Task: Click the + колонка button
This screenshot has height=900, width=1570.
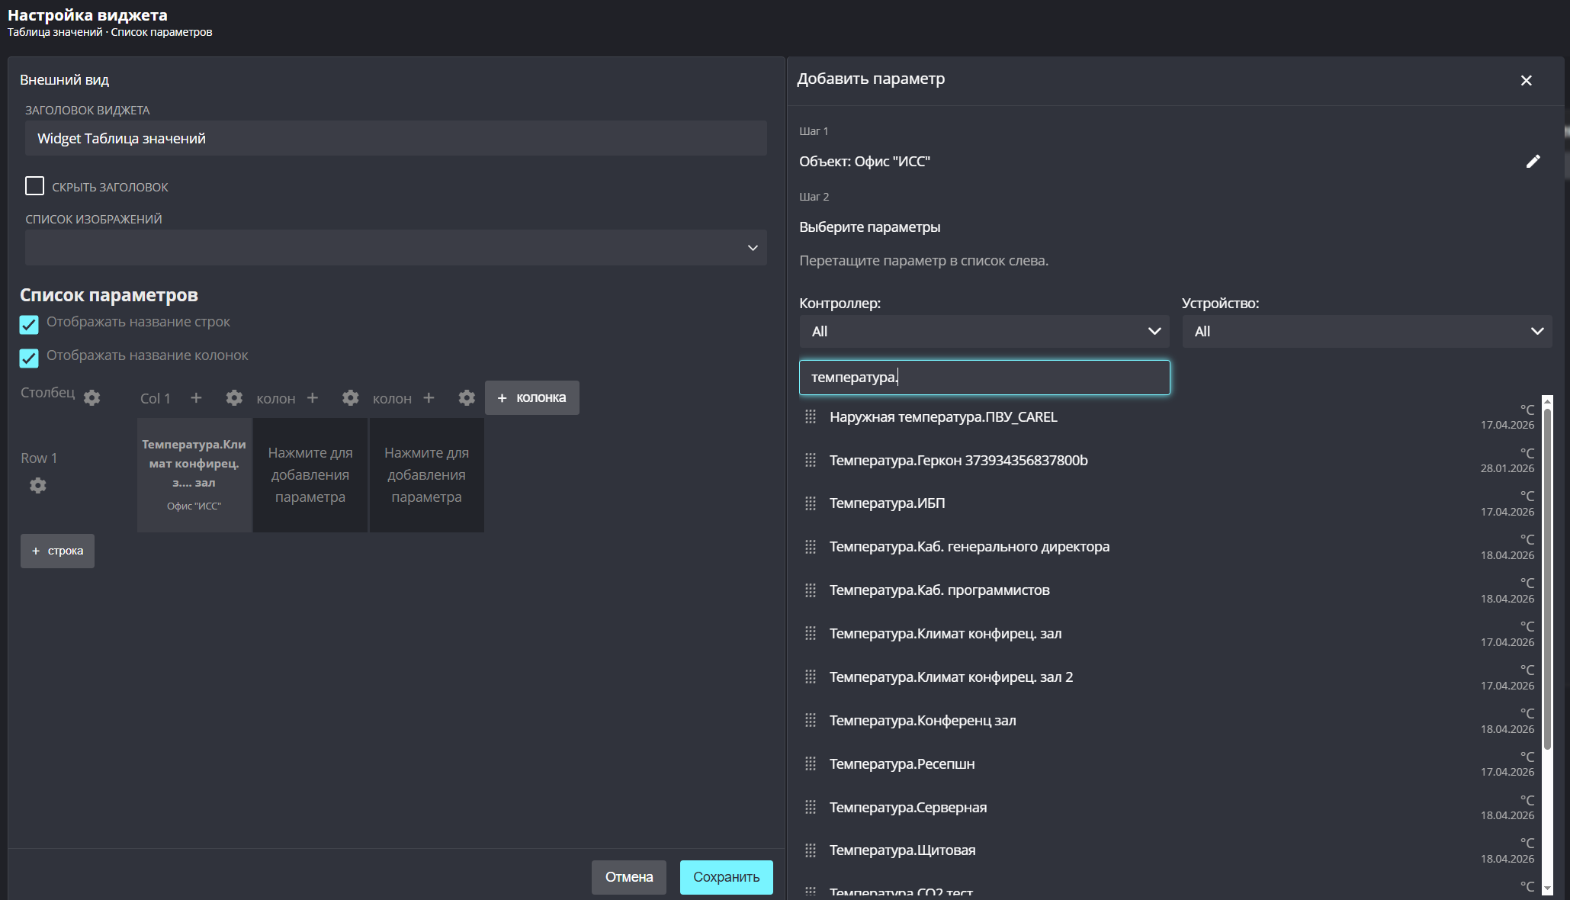Action: [x=532, y=397]
